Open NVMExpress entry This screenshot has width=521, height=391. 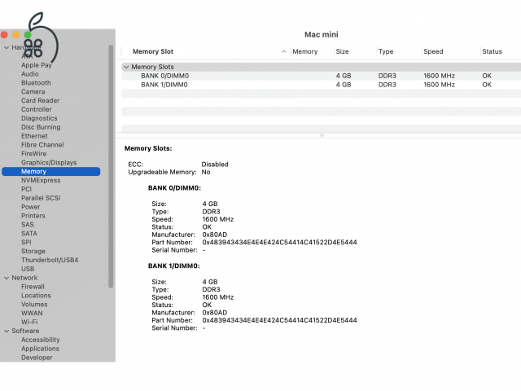[41, 180]
